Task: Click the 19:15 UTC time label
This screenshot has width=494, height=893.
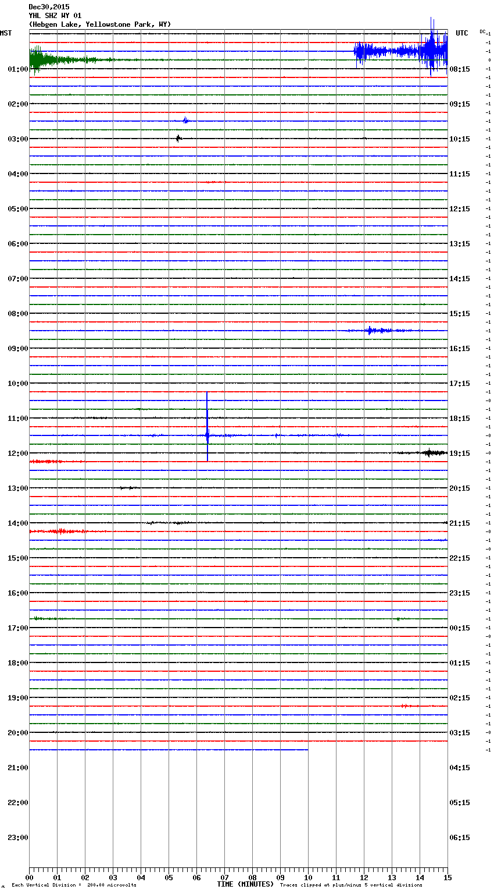Action: click(x=460, y=453)
